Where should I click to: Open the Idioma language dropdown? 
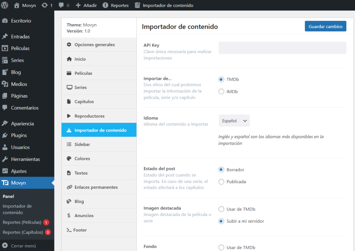[x=234, y=120]
